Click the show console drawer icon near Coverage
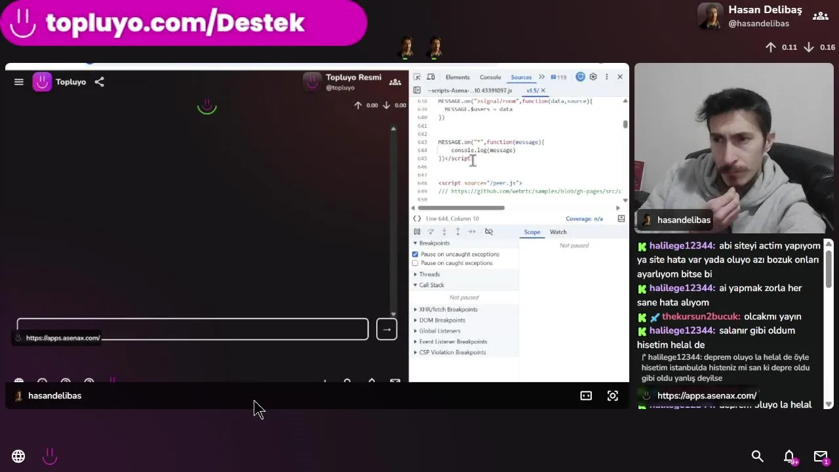Screen dimensions: 839x472 point(621,218)
